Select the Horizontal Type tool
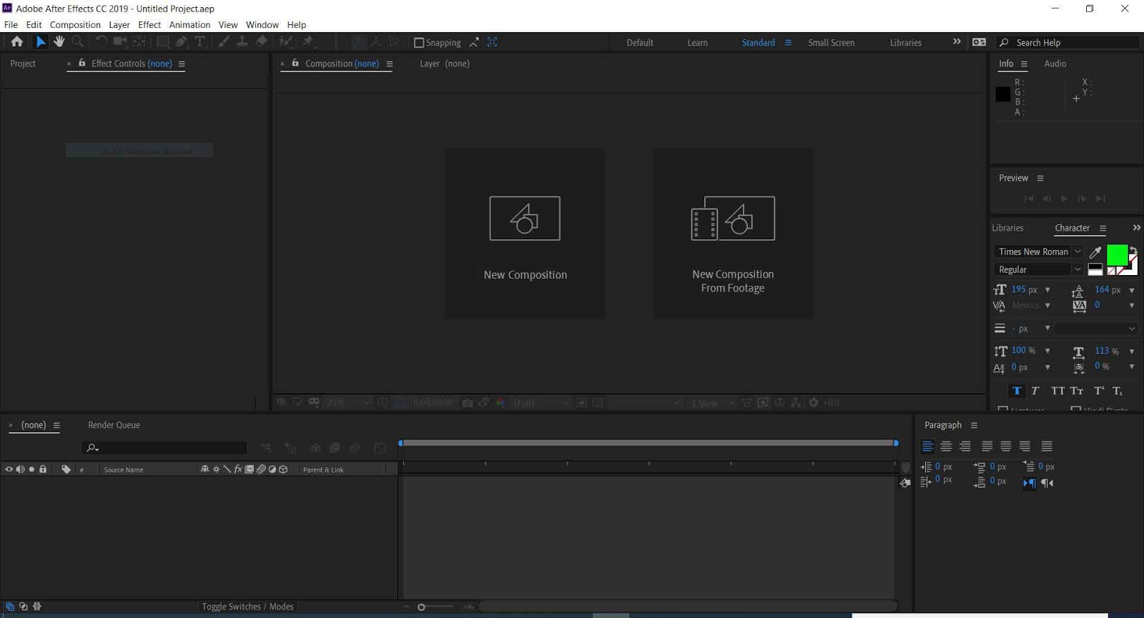Viewport: 1144px width, 618px height. [x=200, y=42]
